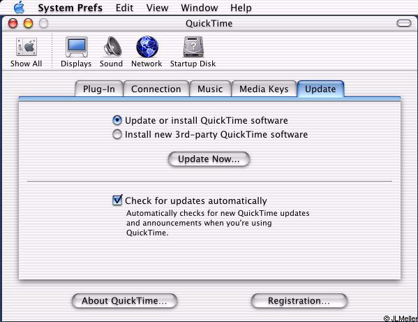Click the Registration... button
The width and height of the screenshot is (418, 322).
click(x=299, y=300)
